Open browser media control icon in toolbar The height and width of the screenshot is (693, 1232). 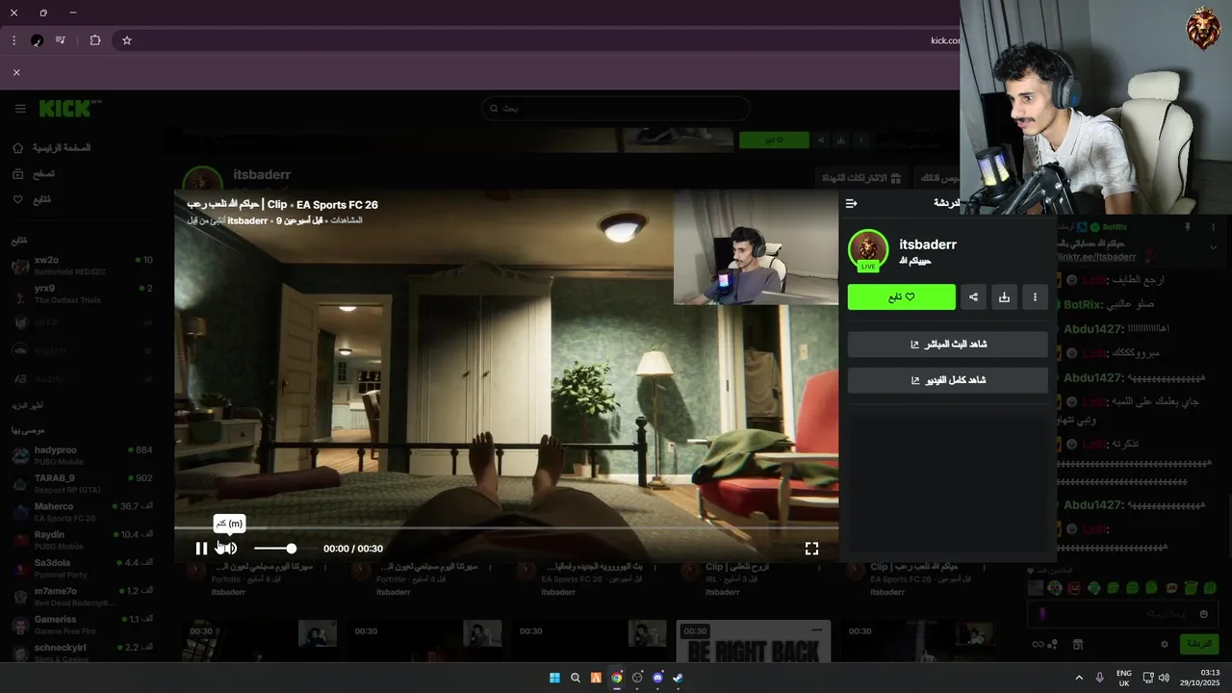61,40
